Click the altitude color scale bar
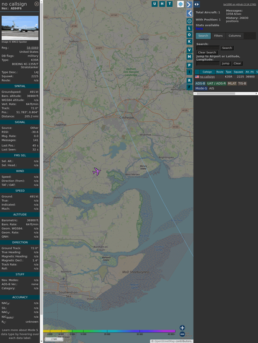This screenshot has width=258, height=343. [x=109, y=331]
